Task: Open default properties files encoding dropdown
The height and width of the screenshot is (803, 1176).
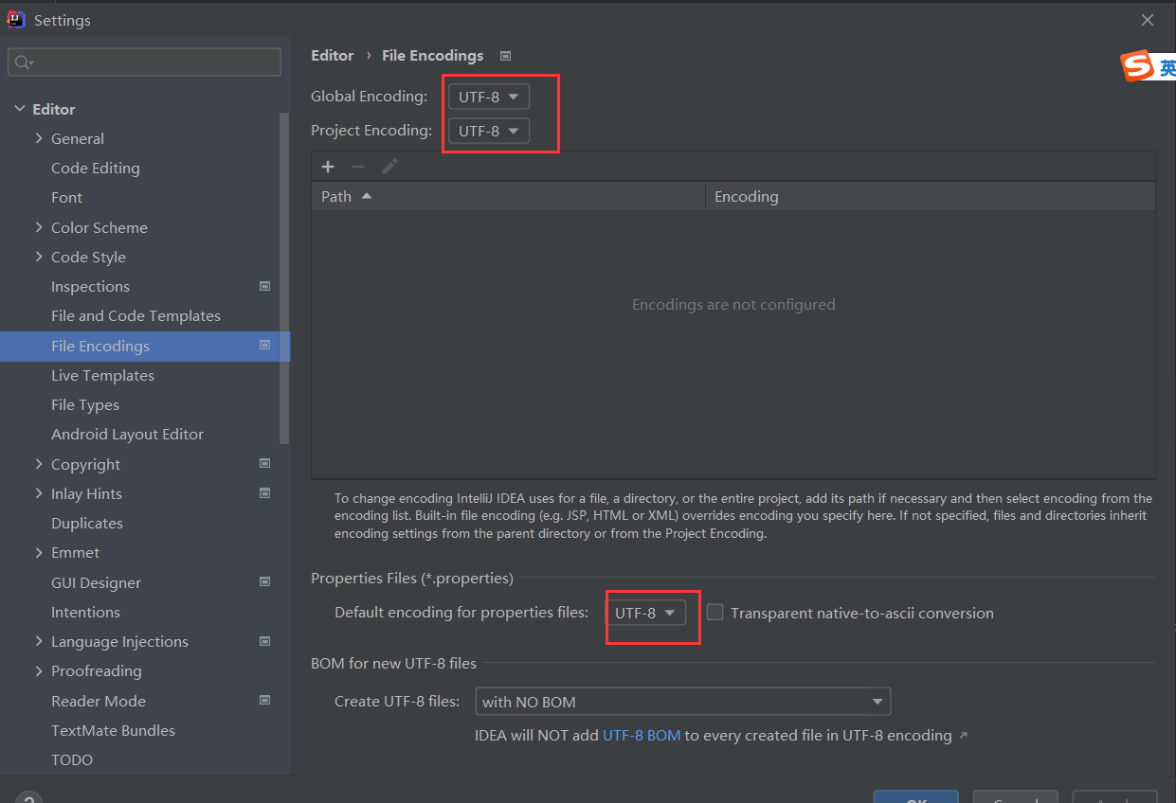Action: pyautogui.click(x=646, y=613)
